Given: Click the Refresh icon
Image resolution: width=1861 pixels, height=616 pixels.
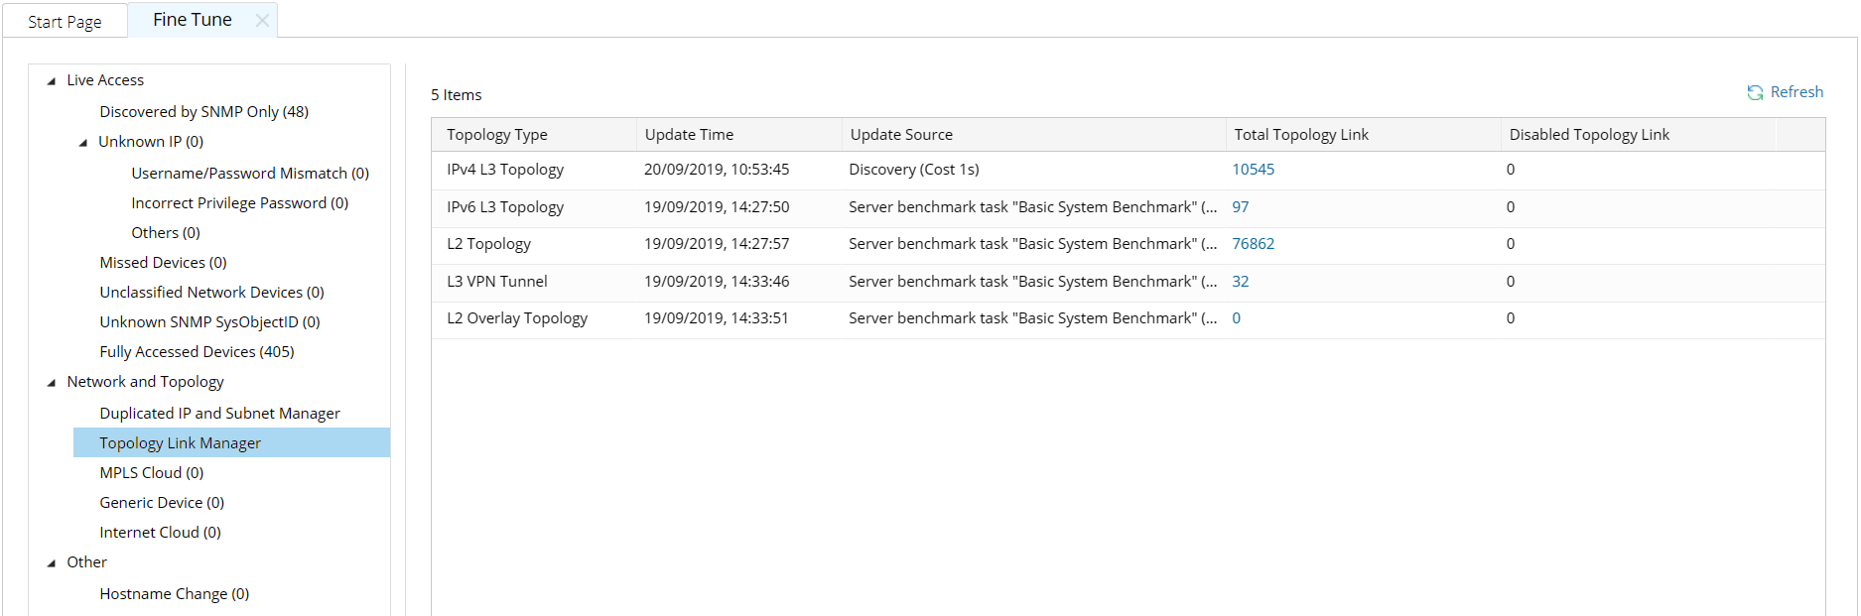Looking at the screenshot, I should [x=1755, y=92].
